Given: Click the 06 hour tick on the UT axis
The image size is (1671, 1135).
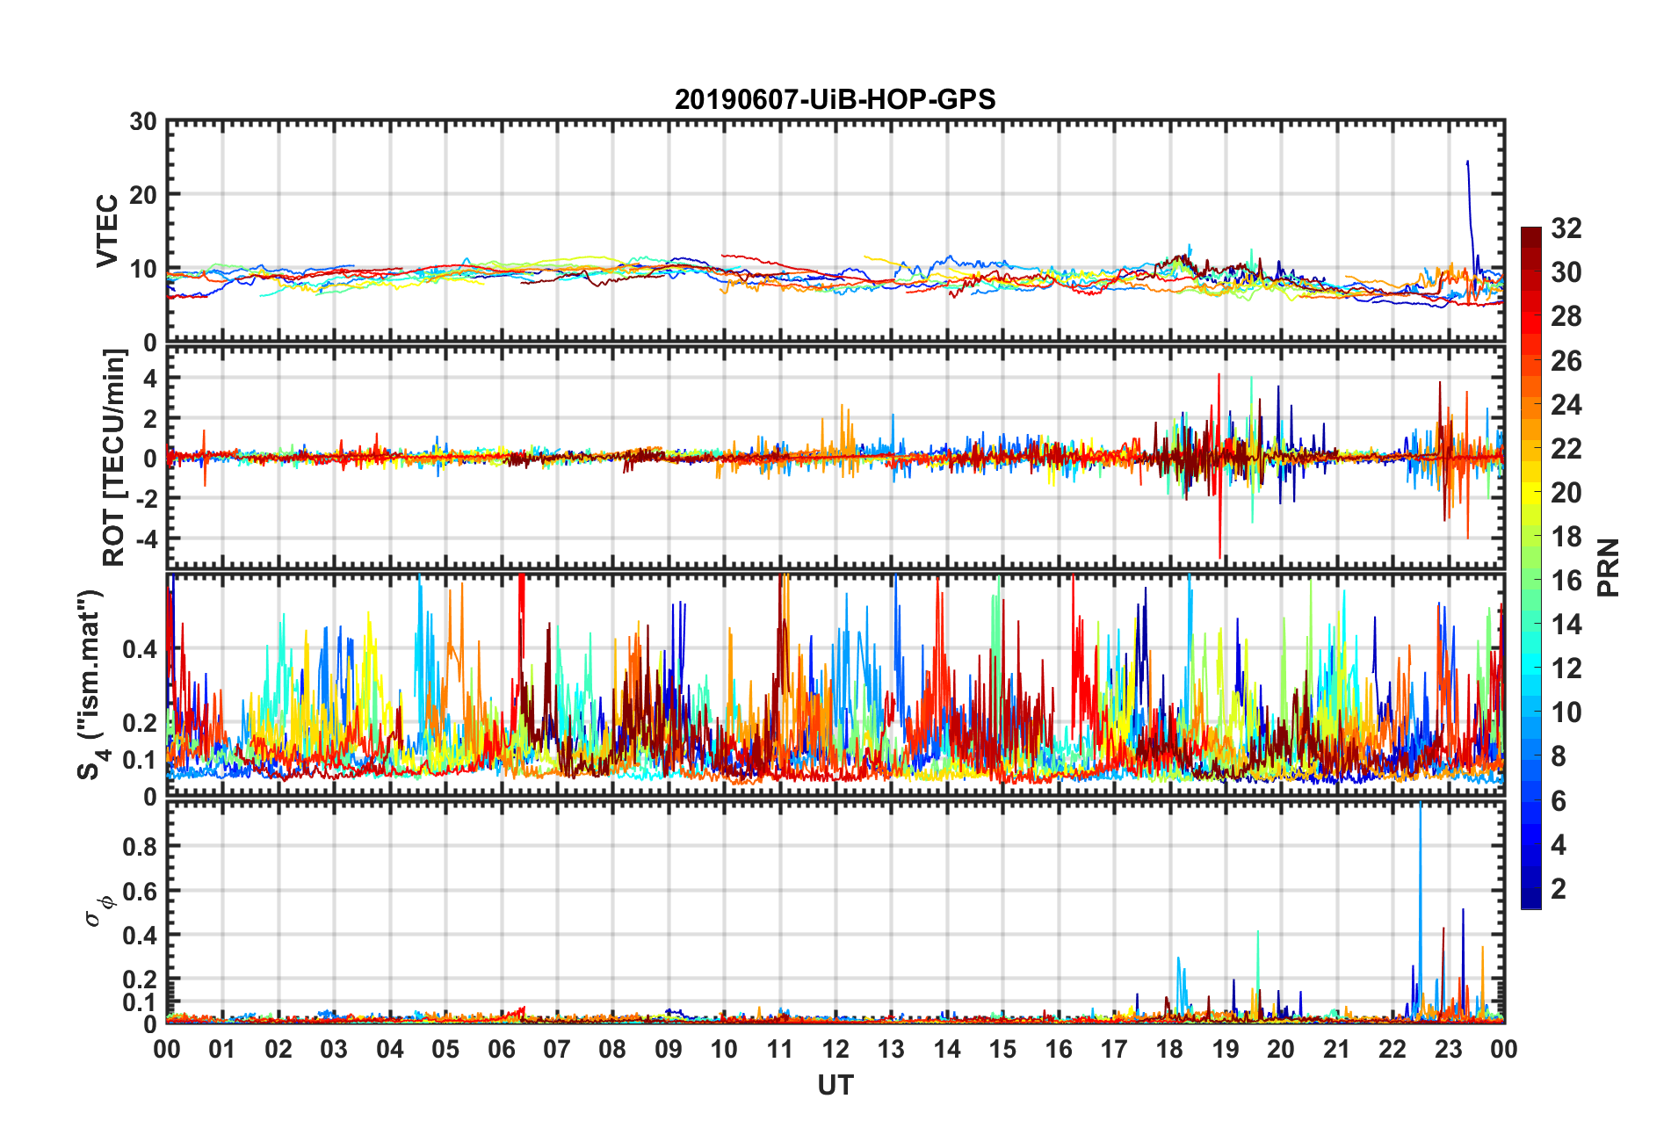Looking at the screenshot, I should coord(502,1050).
